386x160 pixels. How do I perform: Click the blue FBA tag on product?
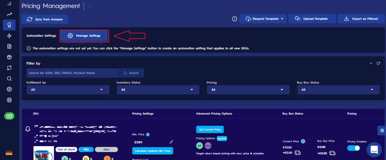pos(86,149)
